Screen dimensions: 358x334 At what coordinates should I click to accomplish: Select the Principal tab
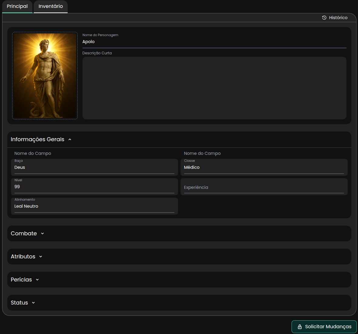(17, 6)
